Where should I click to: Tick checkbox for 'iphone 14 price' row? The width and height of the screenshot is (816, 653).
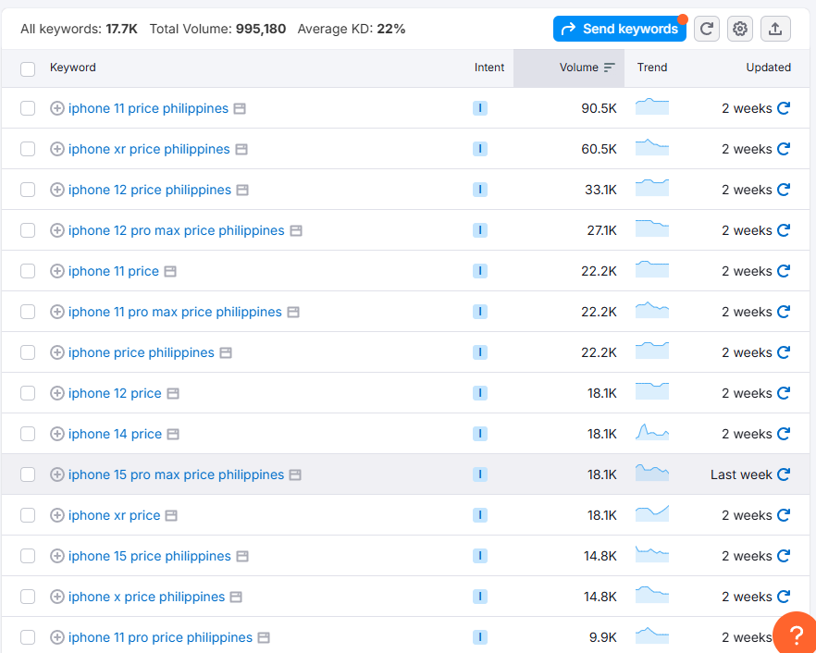[x=28, y=434]
